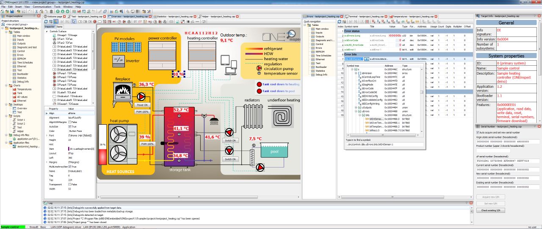Click the fireplace PWM 100% button
Image resolution: width=542 pixels, height=229 pixels.
pyautogui.click(x=142, y=112)
